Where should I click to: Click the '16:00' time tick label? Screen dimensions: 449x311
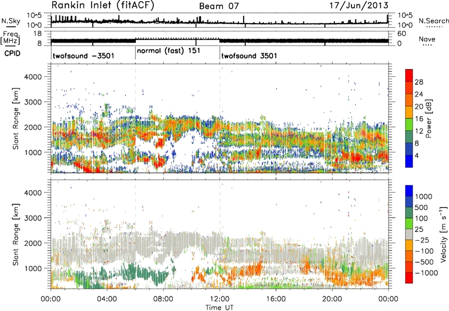tap(276, 299)
